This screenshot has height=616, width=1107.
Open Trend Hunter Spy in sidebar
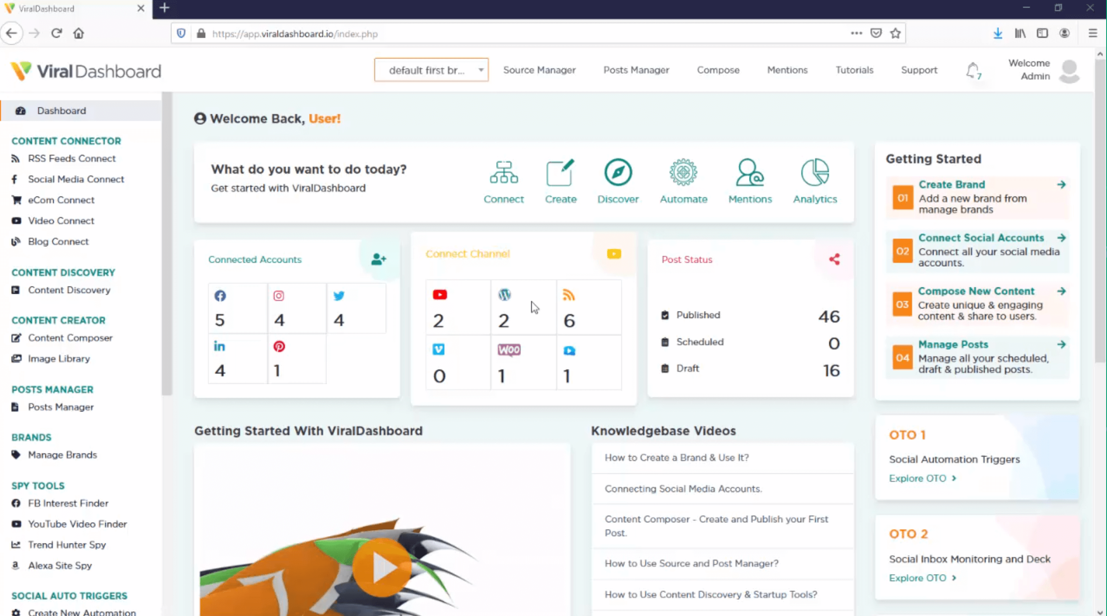[x=67, y=545]
